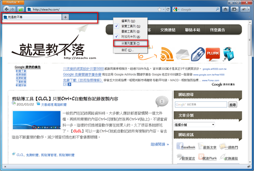Choose 自訂 (C)... menu item
The image size is (254, 171).
pyautogui.click(x=130, y=50)
